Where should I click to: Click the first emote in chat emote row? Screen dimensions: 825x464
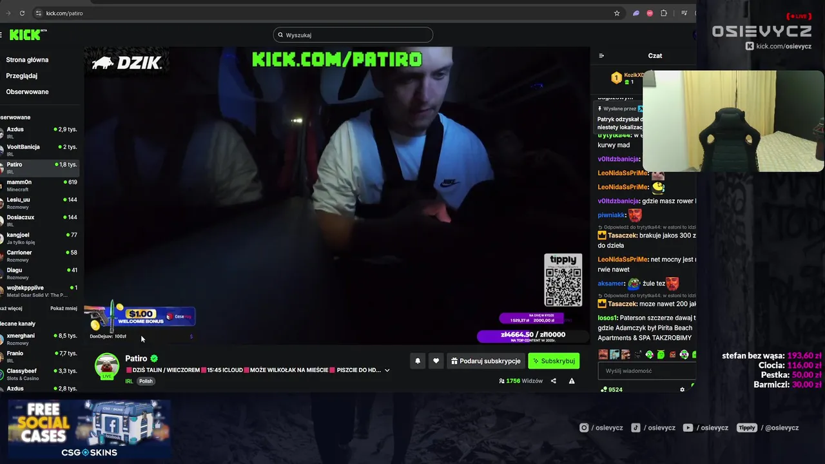(x=603, y=354)
